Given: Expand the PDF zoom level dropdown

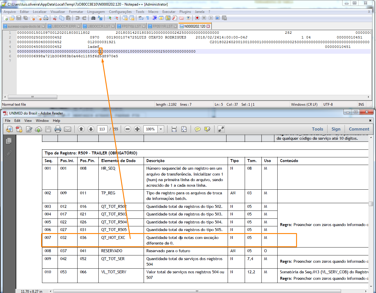Looking at the screenshot, I should 161,129.
